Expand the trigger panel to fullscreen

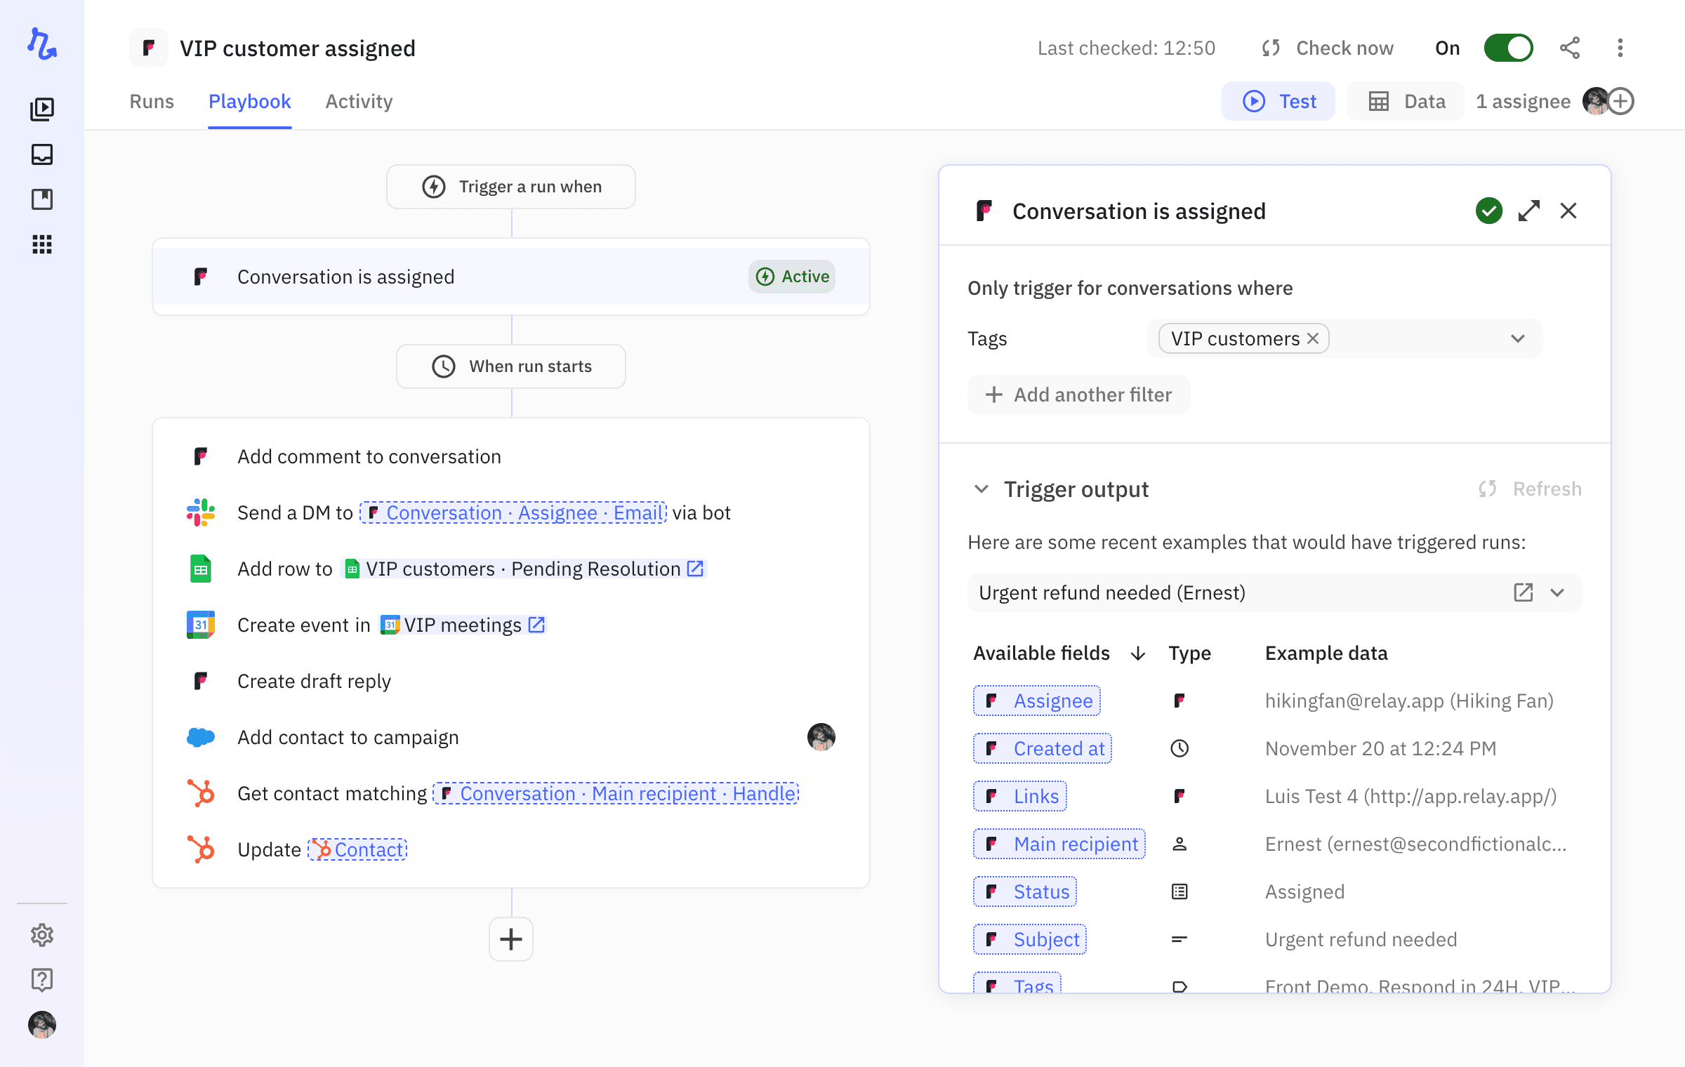point(1529,211)
